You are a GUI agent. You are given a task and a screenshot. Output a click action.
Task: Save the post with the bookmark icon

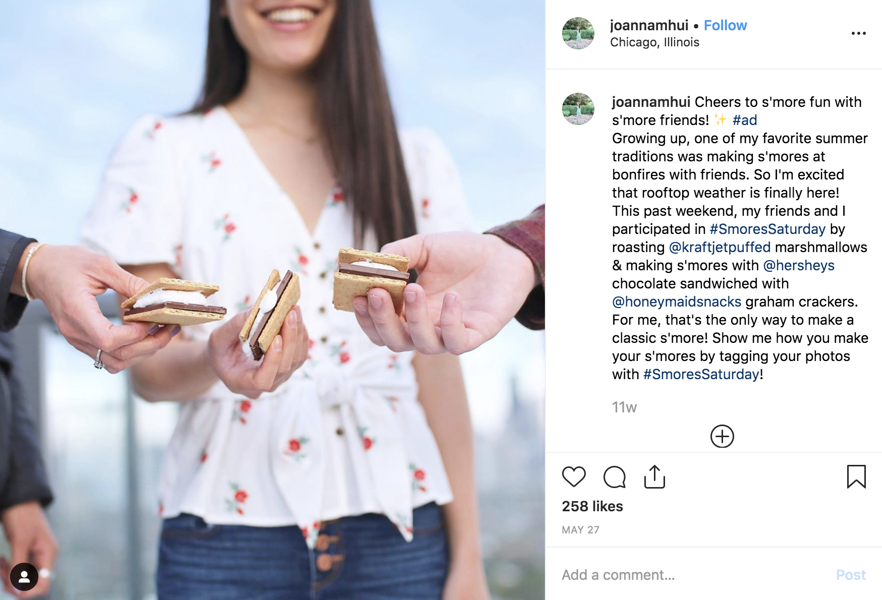[x=856, y=476]
